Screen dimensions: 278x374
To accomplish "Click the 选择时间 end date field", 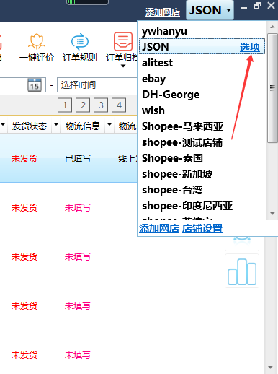I will [x=97, y=84].
